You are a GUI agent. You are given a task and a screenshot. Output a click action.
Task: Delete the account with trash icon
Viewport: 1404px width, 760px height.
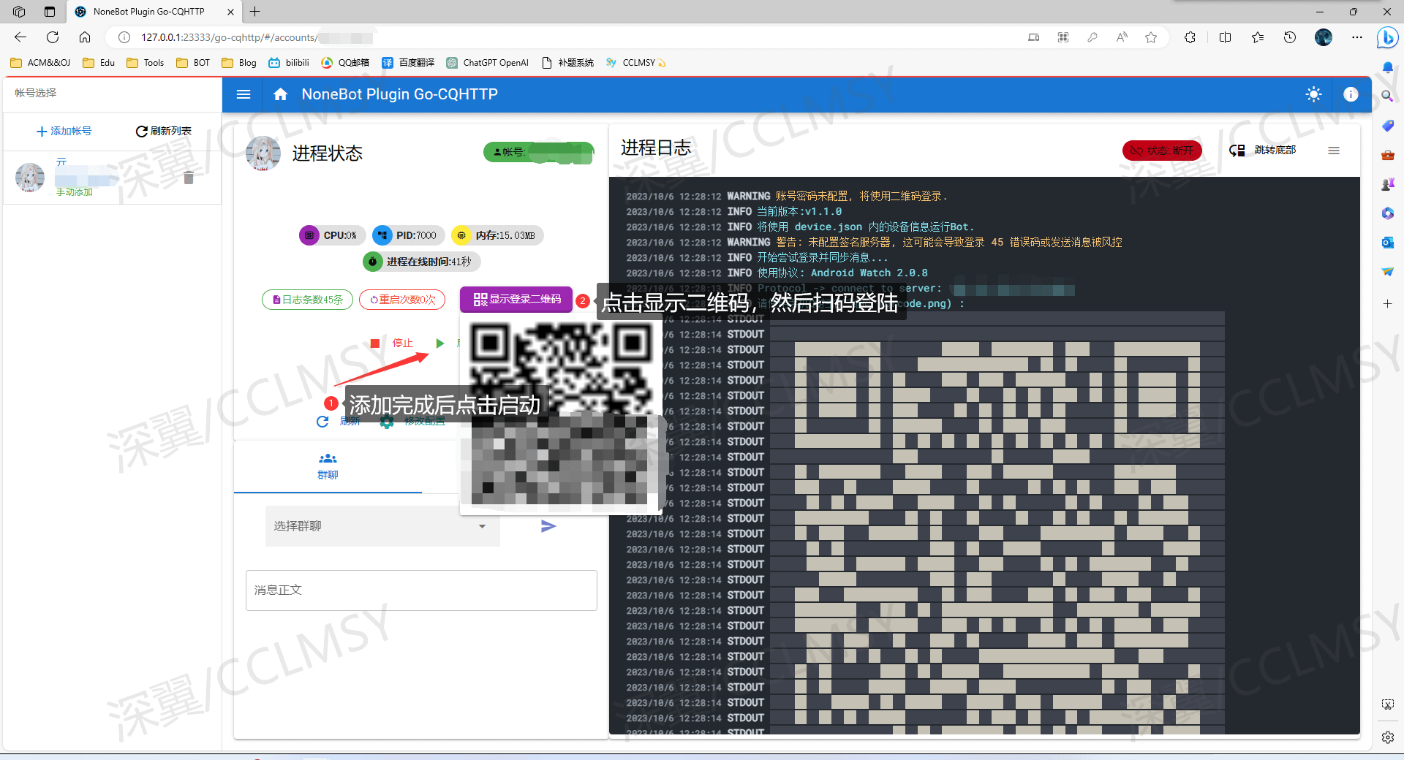point(189,178)
